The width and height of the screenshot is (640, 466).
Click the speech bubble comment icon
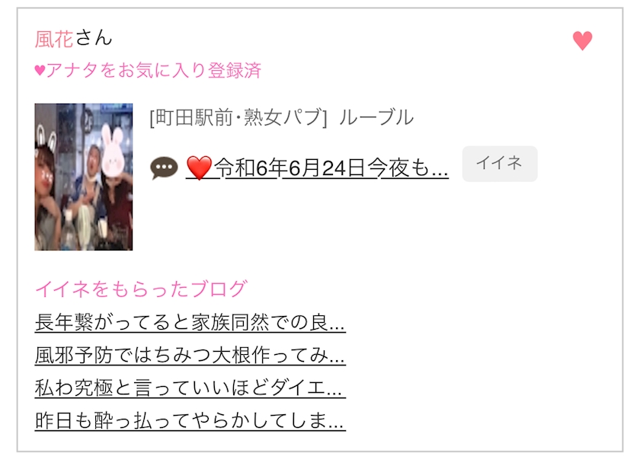pyautogui.click(x=164, y=168)
